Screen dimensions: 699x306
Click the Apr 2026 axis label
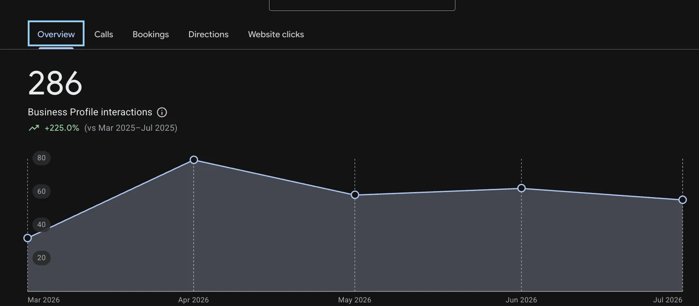[193, 300]
